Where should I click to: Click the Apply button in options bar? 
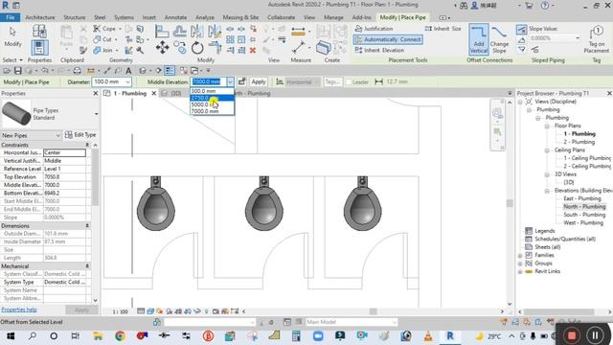click(259, 81)
